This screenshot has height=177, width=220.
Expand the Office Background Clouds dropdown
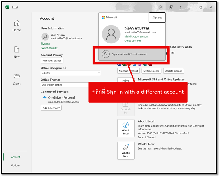pyautogui.click(x=71, y=73)
